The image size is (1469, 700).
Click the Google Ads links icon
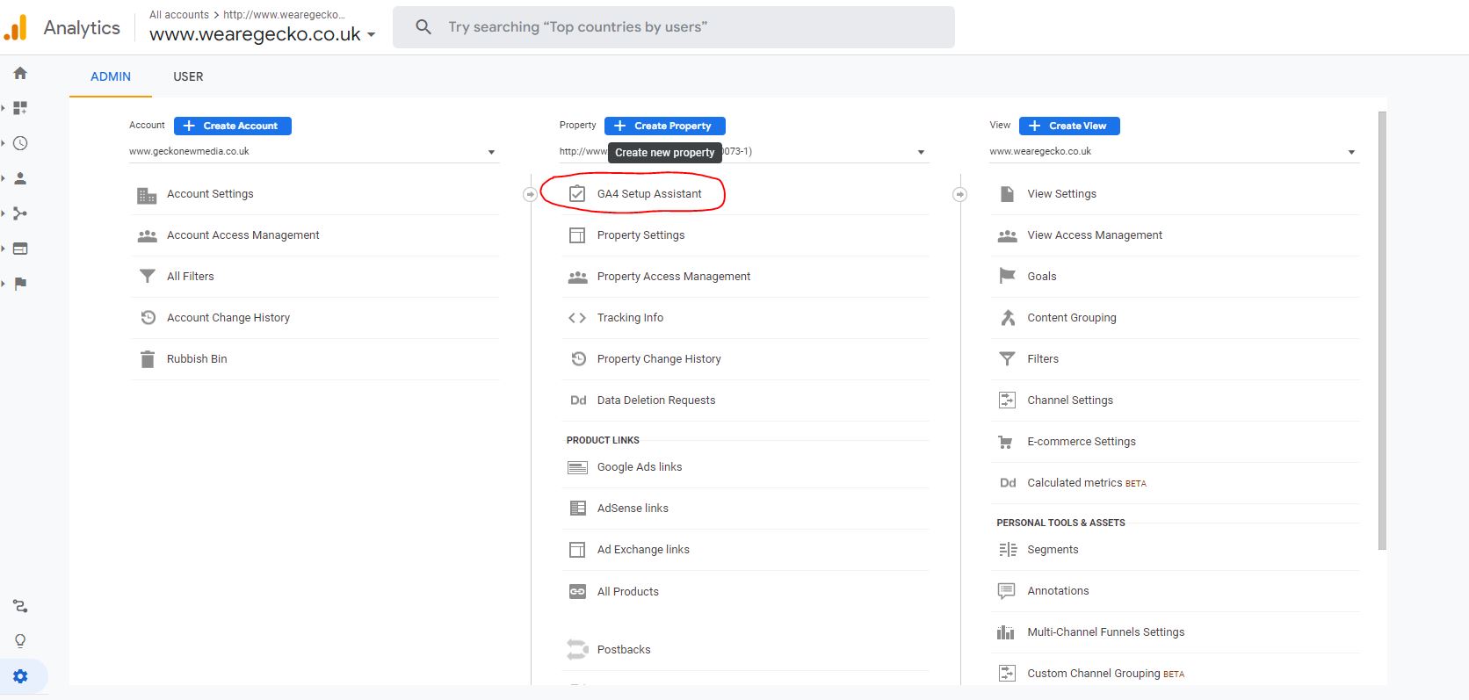pyautogui.click(x=577, y=468)
